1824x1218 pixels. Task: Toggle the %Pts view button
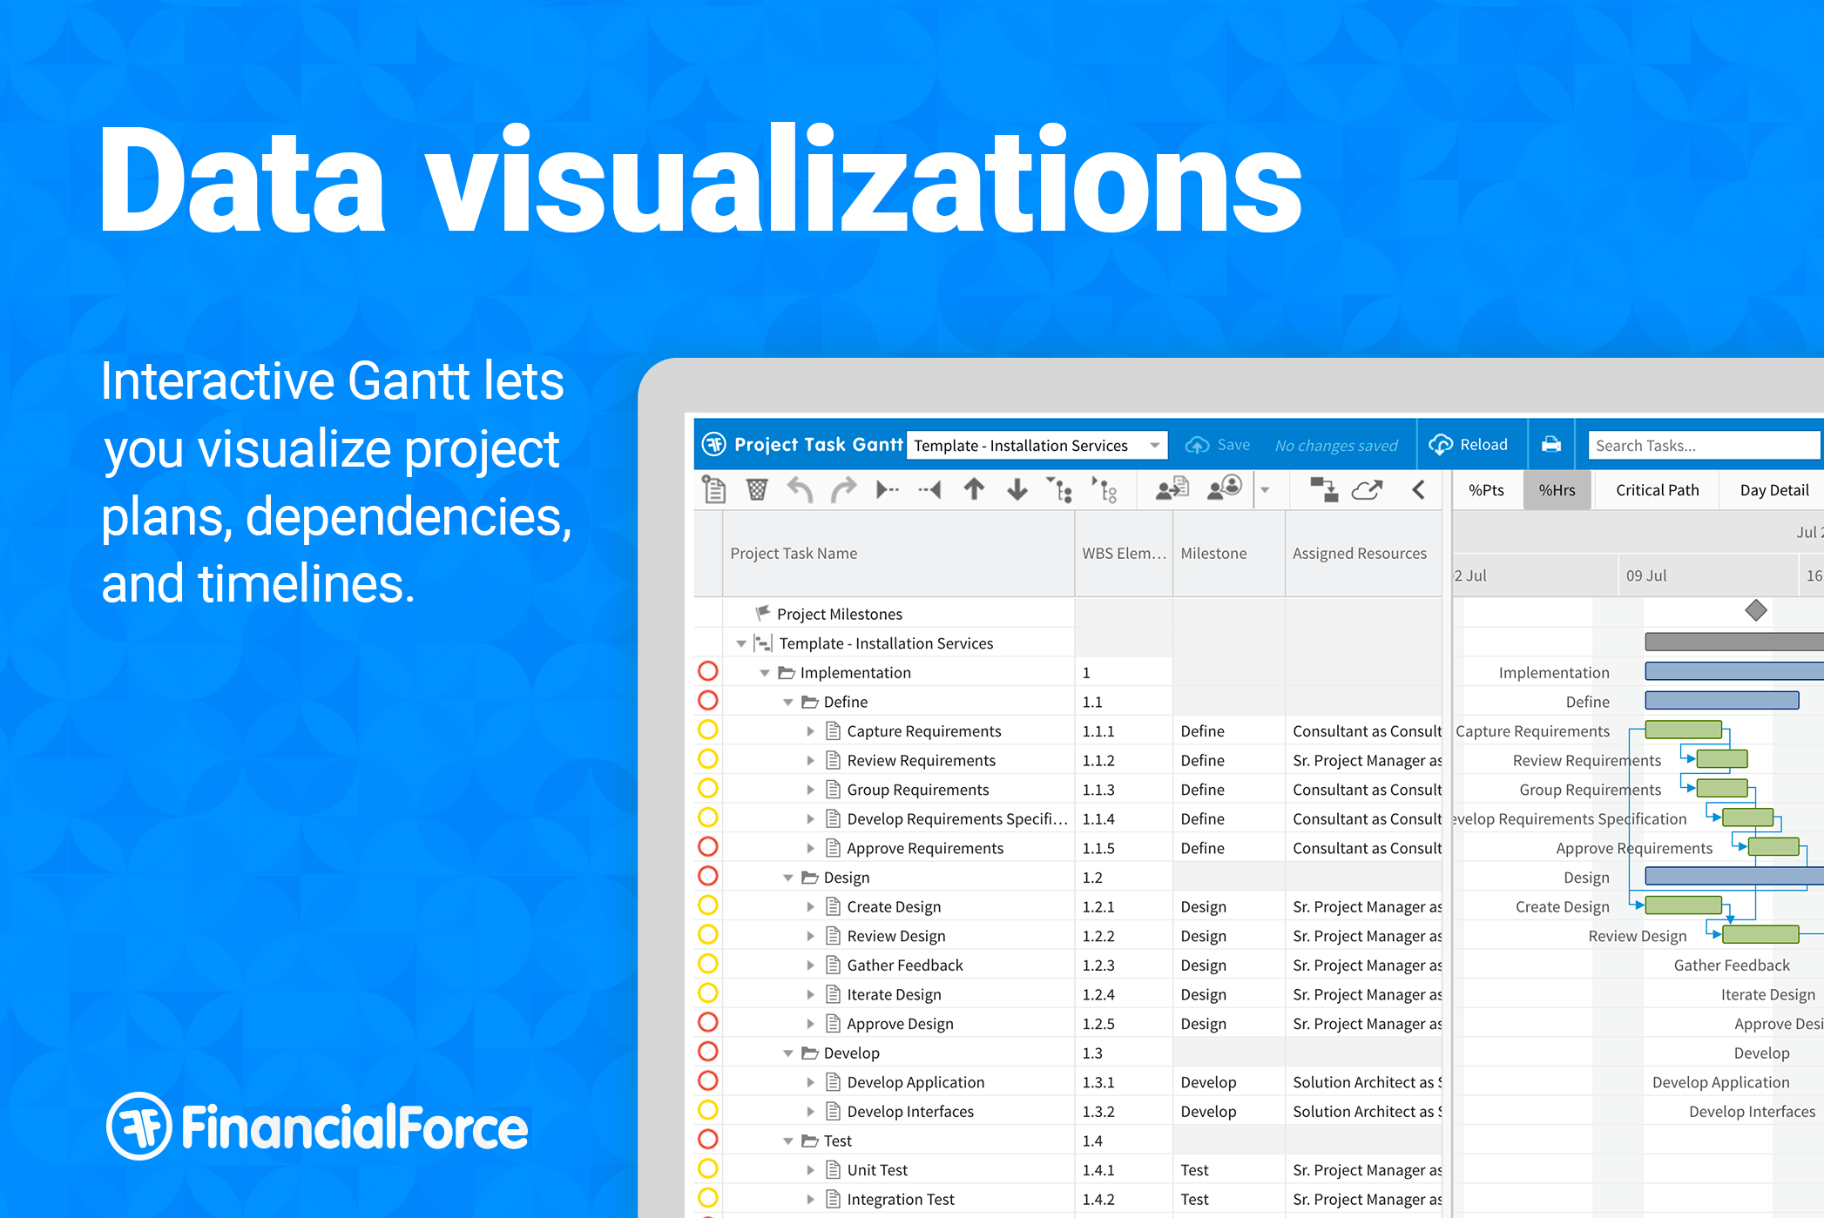coord(1486,490)
